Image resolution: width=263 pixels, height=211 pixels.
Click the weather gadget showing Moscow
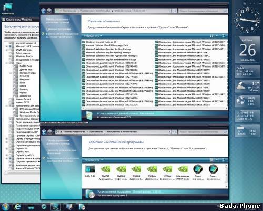click(247, 87)
